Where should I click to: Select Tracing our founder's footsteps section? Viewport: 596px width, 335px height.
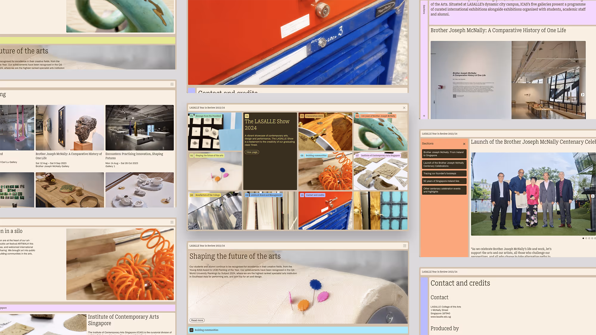coord(444,174)
